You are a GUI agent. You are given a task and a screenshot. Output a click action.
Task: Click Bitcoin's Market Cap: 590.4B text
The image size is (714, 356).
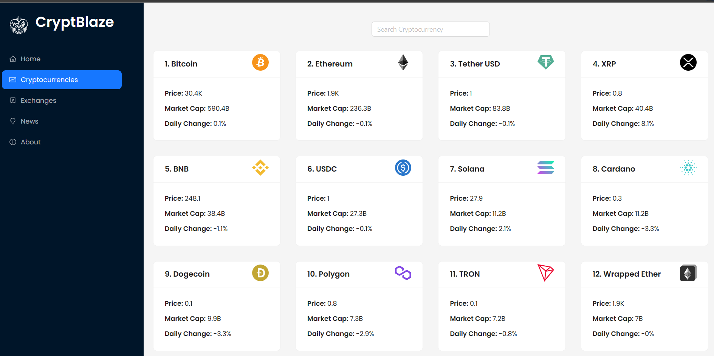[197, 108]
